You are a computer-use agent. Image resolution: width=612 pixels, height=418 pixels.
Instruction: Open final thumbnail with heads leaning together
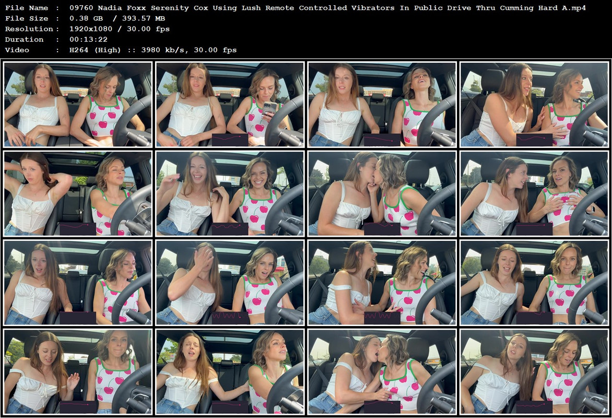534,371
